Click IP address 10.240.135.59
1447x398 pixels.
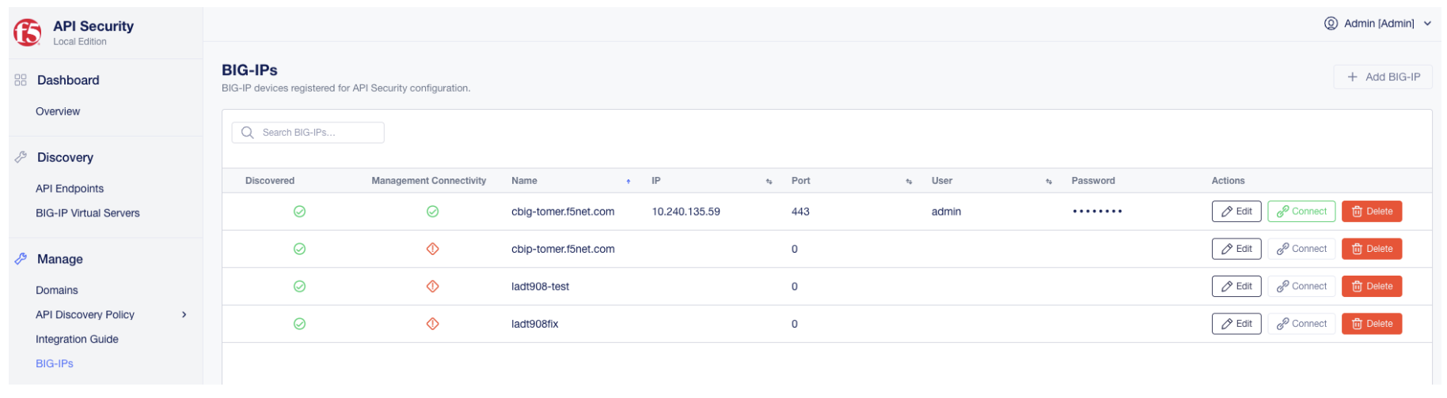coord(686,212)
